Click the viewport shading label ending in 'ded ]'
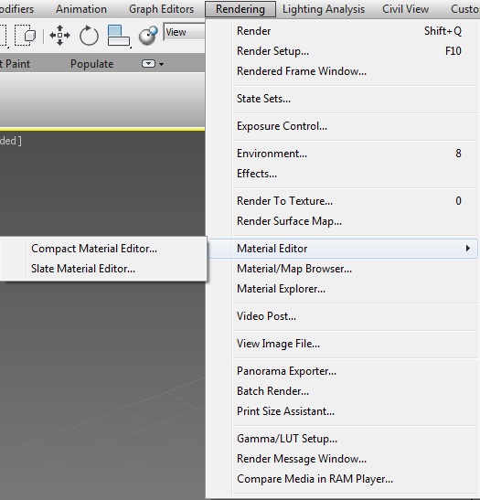 click(x=11, y=141)
